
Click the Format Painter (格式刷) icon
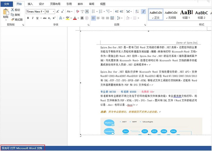point(13,20)
